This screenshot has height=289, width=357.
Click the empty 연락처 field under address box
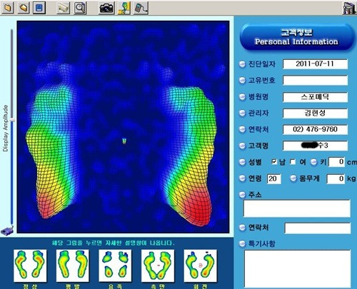[318, 228]
